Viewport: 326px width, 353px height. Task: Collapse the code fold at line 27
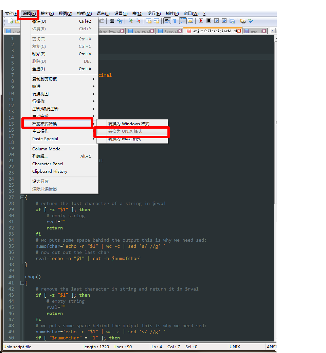click(22, 198)
